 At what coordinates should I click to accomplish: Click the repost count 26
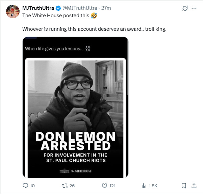(72, 186)
